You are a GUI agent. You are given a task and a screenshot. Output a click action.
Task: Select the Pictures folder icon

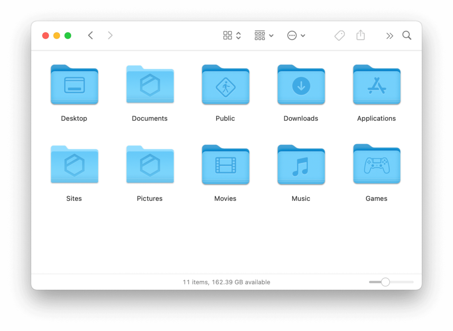coord(150,165)
